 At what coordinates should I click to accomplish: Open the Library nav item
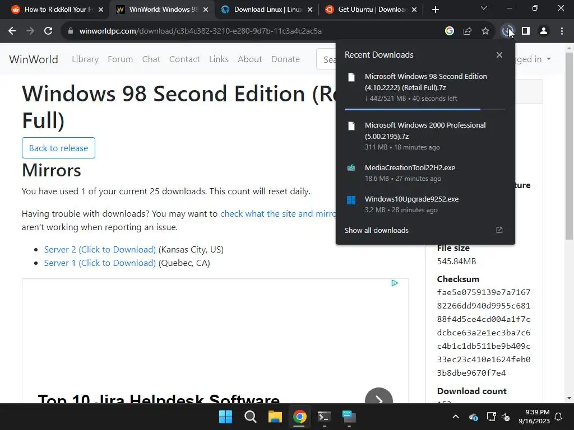point(85,59)
